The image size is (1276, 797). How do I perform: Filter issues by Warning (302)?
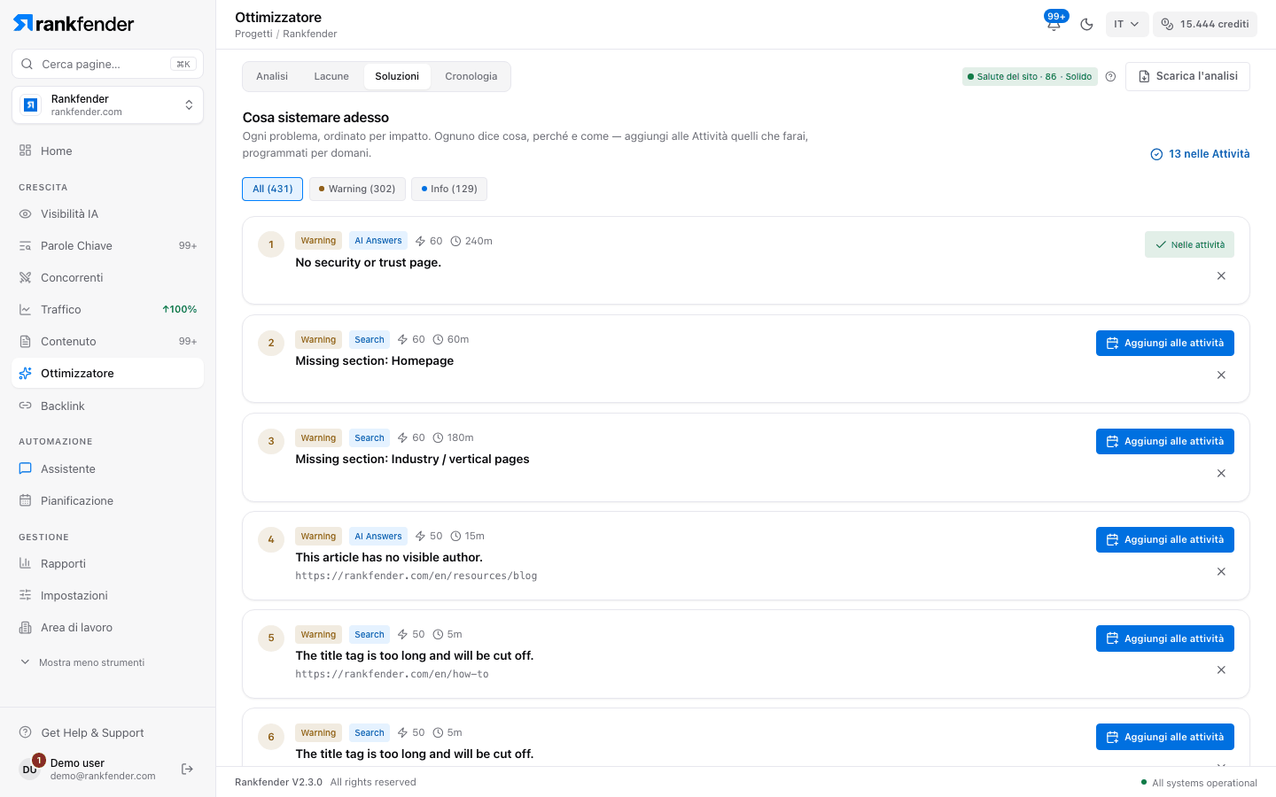click(x=357, y=189)
